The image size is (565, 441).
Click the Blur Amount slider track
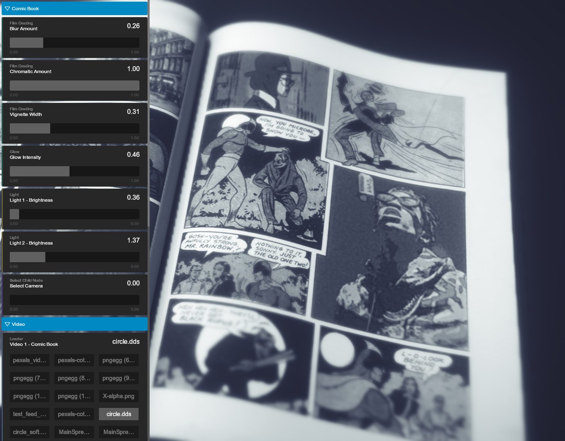pos(74,43)
